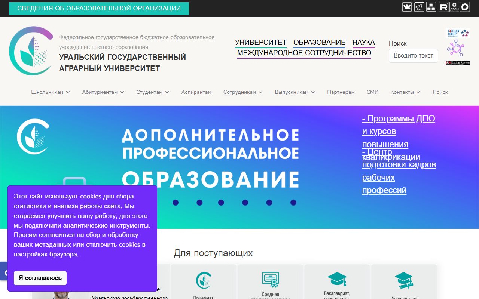The width and height of the screenshot is (479, 299).
Task: Click the Excellent Quality badge
Action: [458, 33]
